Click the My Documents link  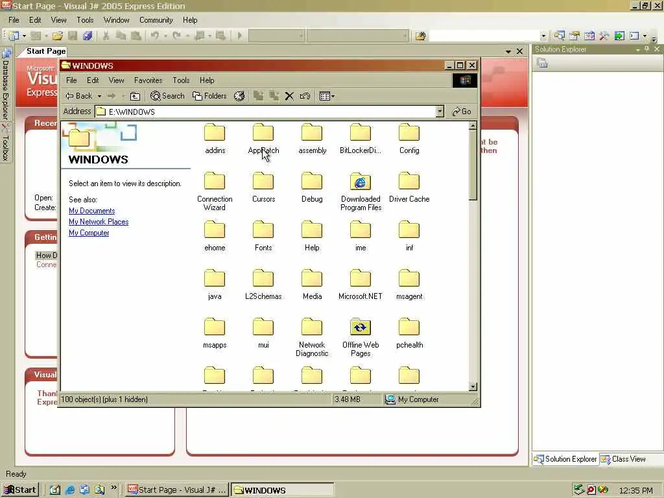[x=92, y=211]
